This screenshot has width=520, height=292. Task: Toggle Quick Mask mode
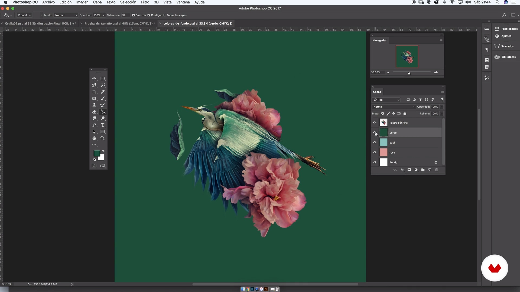pos(94,166)
